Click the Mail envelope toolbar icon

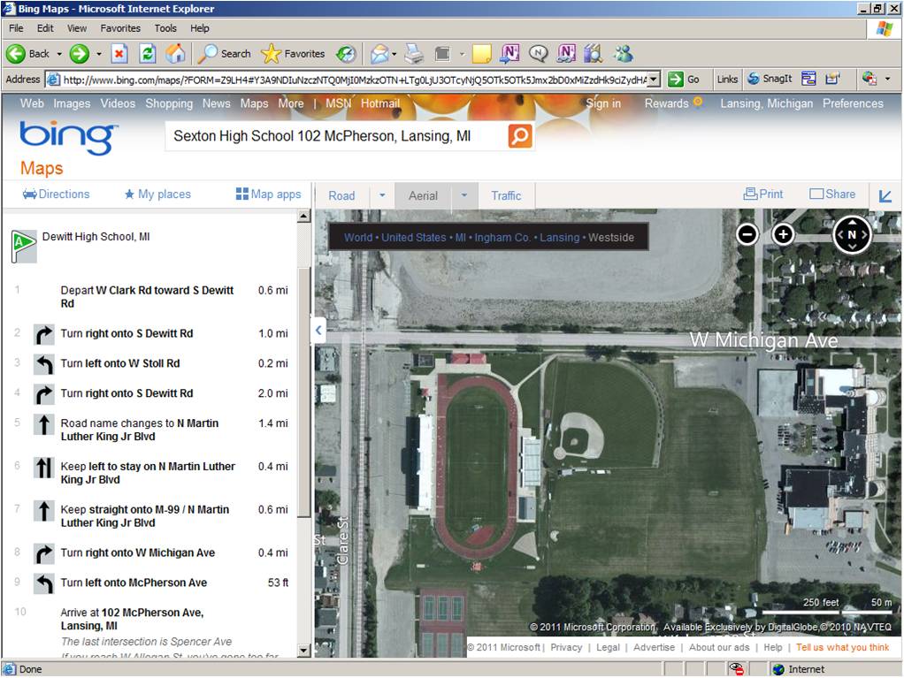coord(379,54)
